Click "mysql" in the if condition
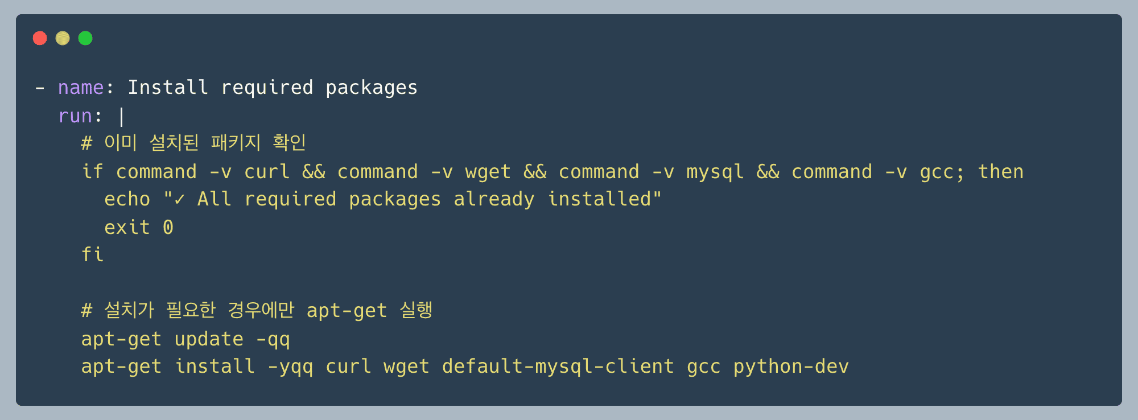Screen dimensions: 1138x420 tap(715, 172)
